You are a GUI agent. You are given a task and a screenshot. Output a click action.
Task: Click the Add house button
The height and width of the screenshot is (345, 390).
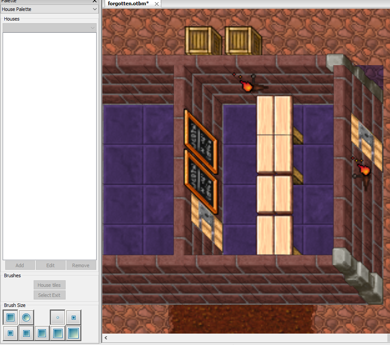[x=20, y=265]
